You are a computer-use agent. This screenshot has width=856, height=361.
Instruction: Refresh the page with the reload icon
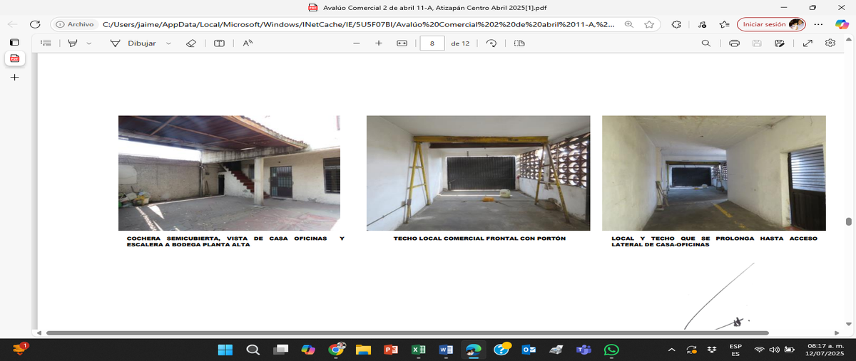point(34,23)
